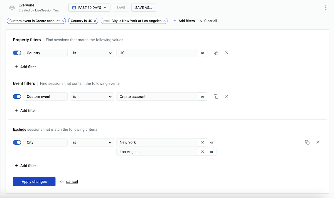Viewport: 334px width, 198px height.
Task: Remove New York value from City filter
Action: coord(202,142)
